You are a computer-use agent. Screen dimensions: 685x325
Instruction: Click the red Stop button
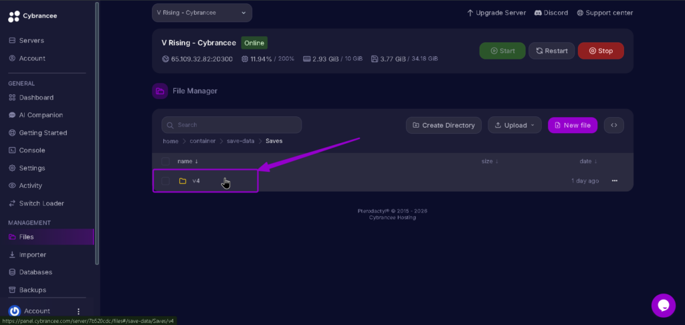tap(601, 51)
